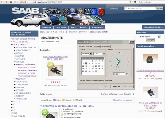This screenshot has height=118, width=165.
Task: Reload the page using the refresh icon
Action: (x=11, y=2)
